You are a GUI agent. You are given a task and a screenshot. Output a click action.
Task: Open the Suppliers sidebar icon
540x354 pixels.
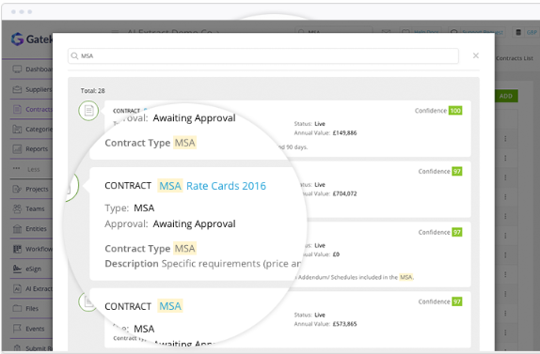[17, 89]
